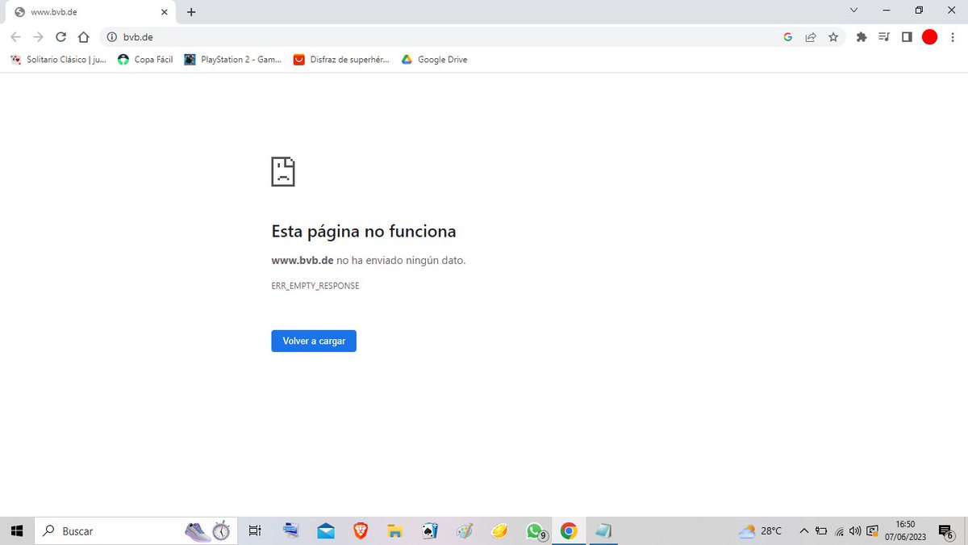Screen dimensions: 968x545
Task: Open the 28°C weather widget
Action: coord(760,530)
